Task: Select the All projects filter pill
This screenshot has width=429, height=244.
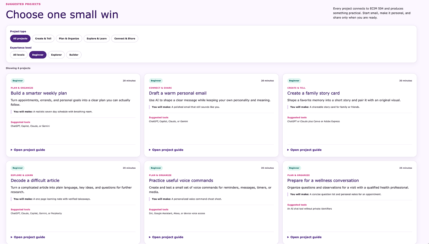Action: click(x=20, y=39)
